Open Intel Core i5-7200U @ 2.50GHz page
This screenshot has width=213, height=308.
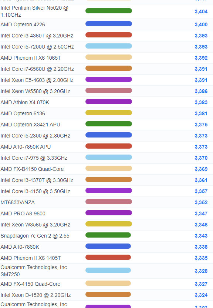(x=37, y=47)
